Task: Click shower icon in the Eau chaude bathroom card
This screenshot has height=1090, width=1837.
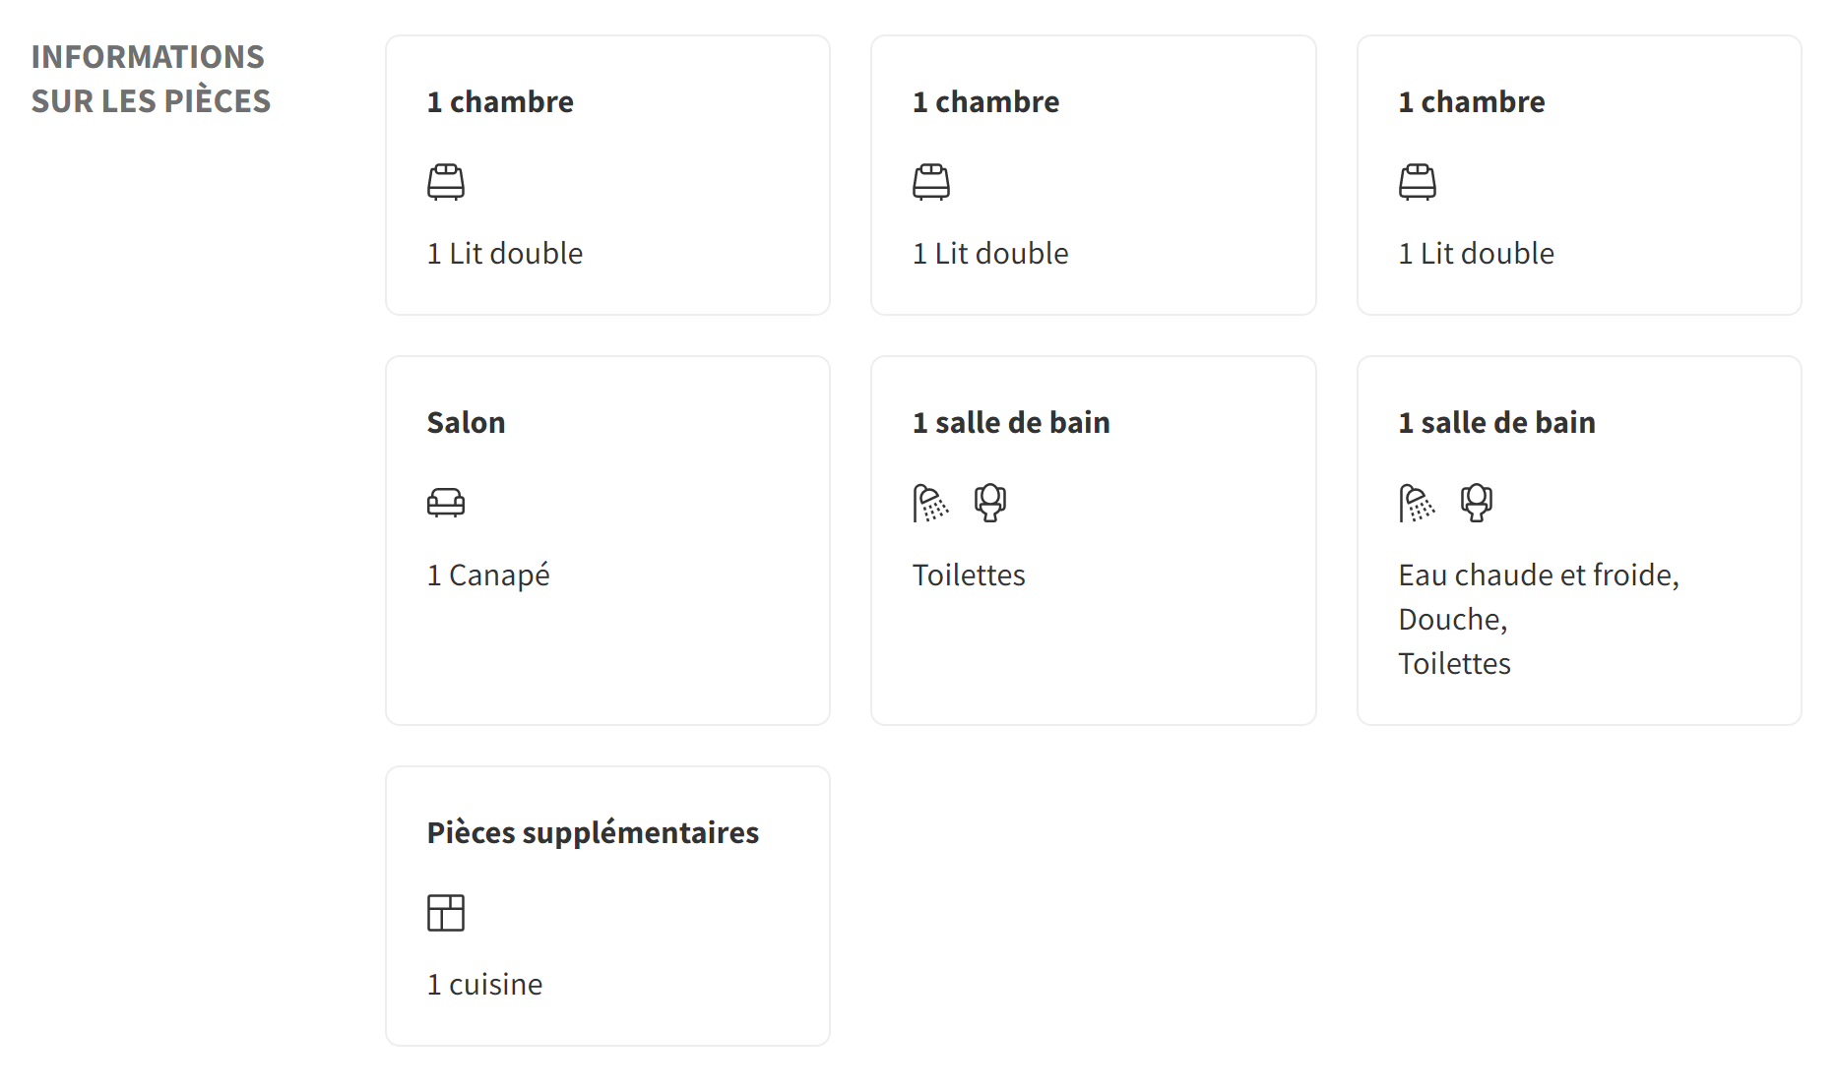Action: 1417,503
